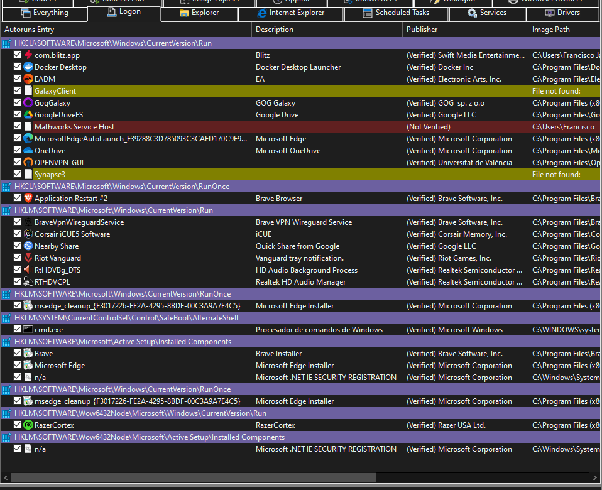Viewport: 602px width, 490px height.
Task: Click the Corsair iCUE5 Software icon
Action: 28,234
